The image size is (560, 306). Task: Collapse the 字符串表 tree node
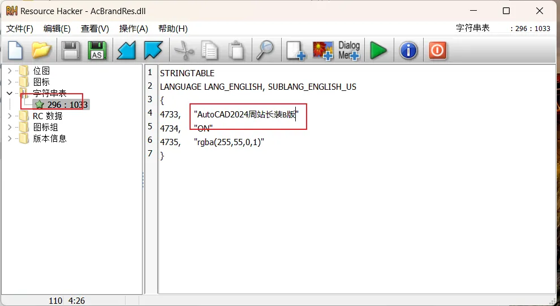[x=10, y=94]
